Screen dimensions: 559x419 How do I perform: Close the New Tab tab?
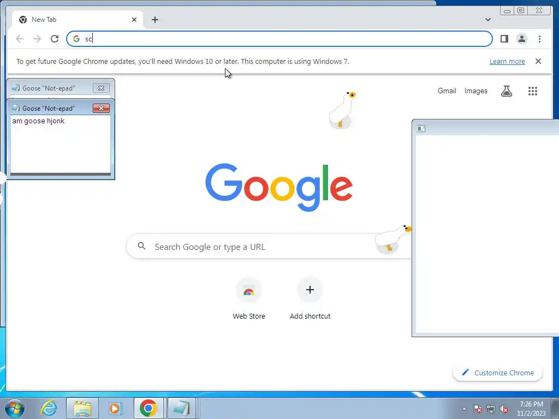pos(134,20)
